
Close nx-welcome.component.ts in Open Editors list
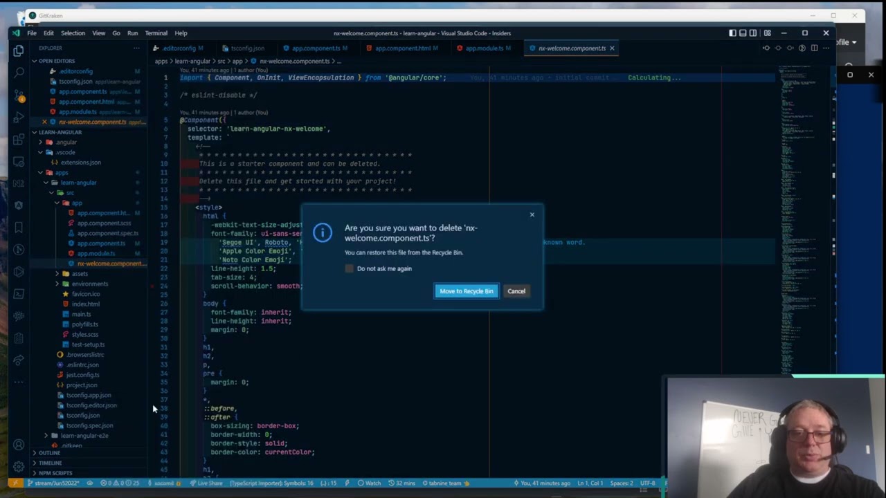[x=44, y=122]
